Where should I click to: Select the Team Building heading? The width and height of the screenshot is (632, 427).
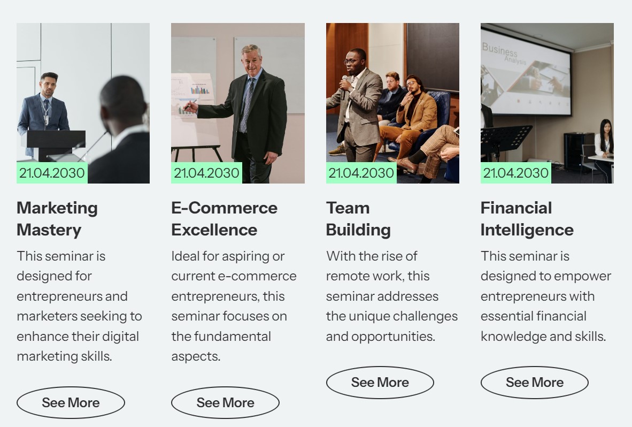pos(358,218)
